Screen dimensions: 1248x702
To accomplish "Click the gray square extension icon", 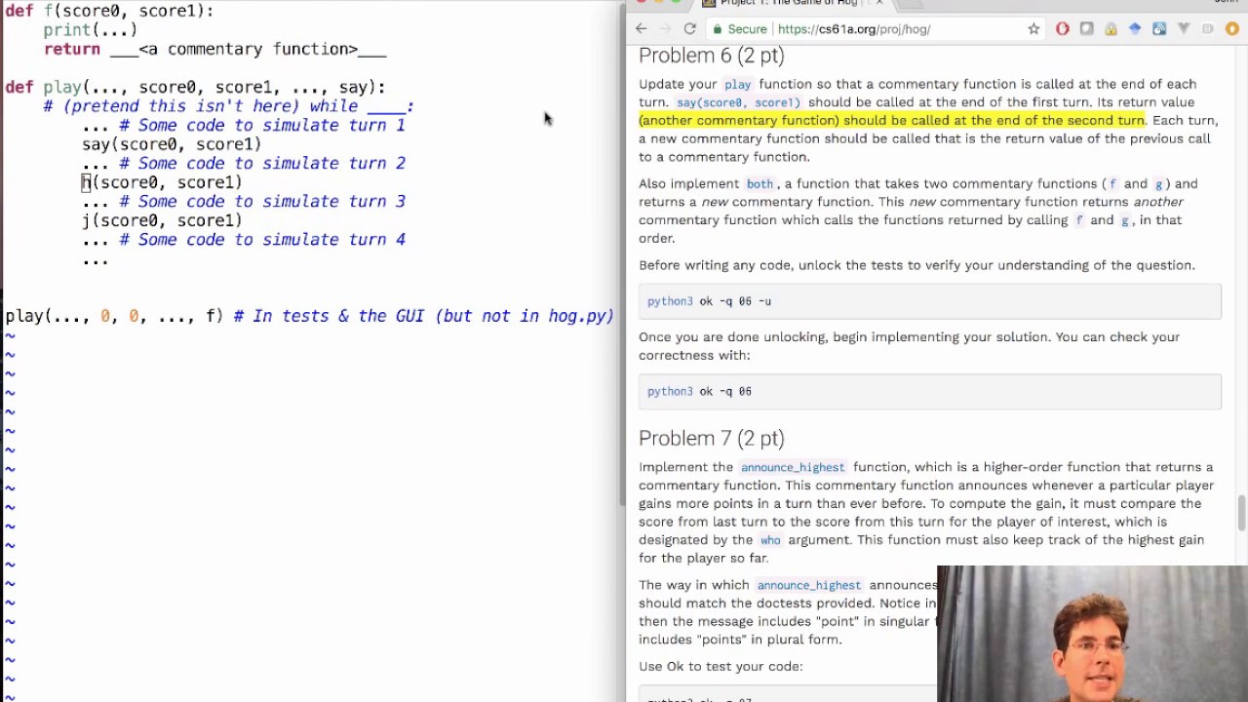I will 1086,29.
